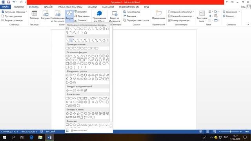Open the Верхний колонтитул dropdown
Viewport: 251px width, 141px height.
tap(181, 12)
